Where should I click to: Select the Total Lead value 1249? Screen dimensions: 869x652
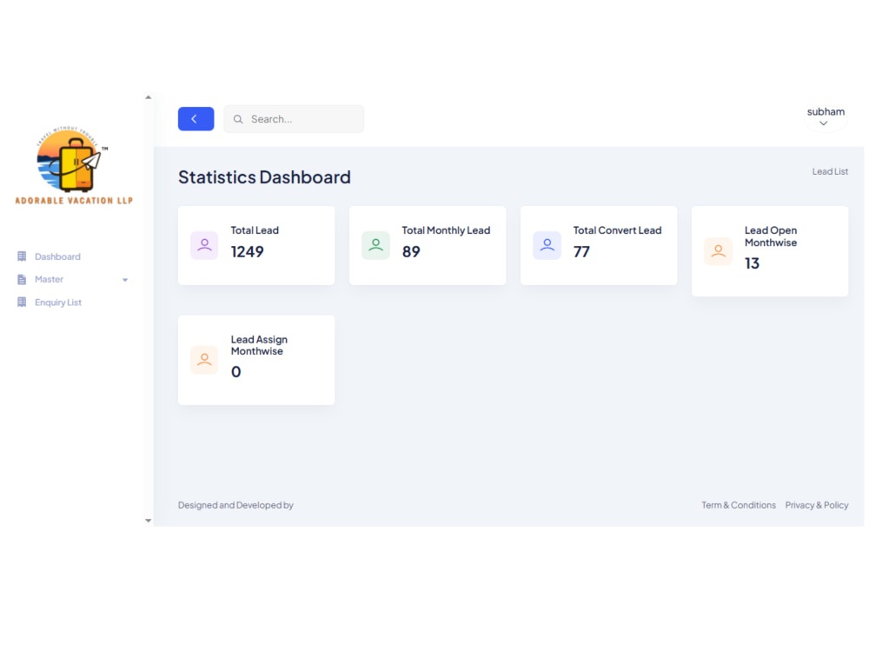(247, 252)
